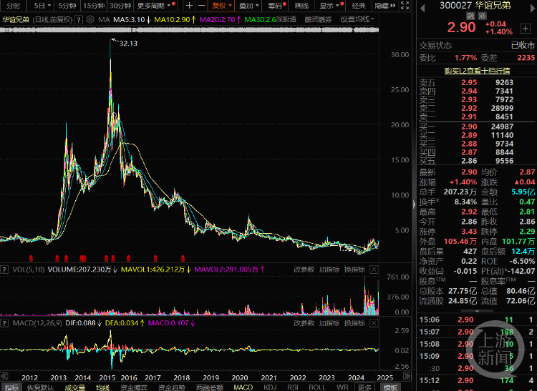
Task: Click 卖五 price 2.95 in order book
Action: pos(469,82)
